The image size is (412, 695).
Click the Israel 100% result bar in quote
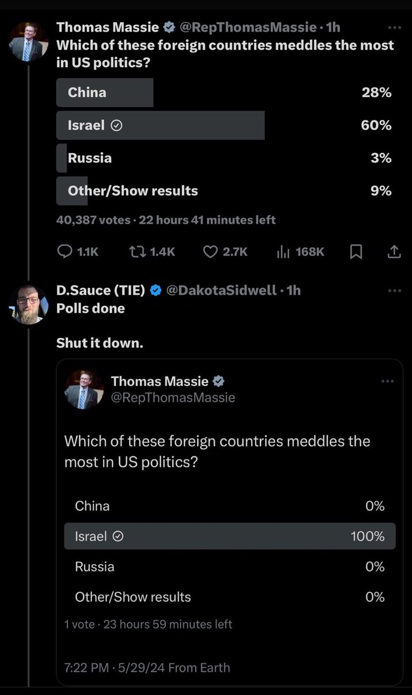pyautogui.click(x=229, y=536)
